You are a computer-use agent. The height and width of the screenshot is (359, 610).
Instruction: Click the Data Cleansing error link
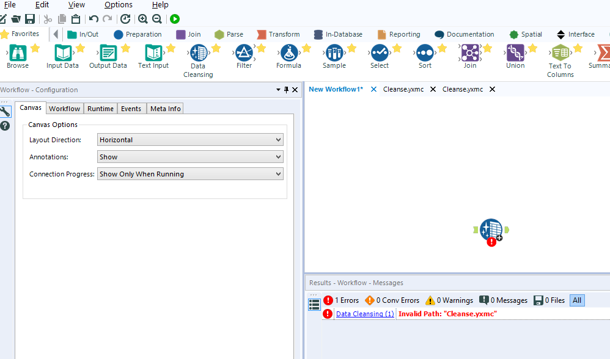pos(364,314)
